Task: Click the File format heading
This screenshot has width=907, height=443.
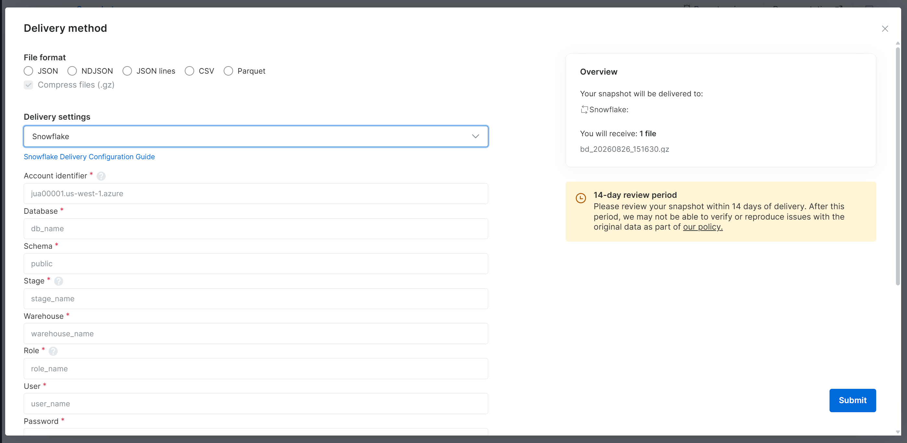Action: [x=45, y=57]
